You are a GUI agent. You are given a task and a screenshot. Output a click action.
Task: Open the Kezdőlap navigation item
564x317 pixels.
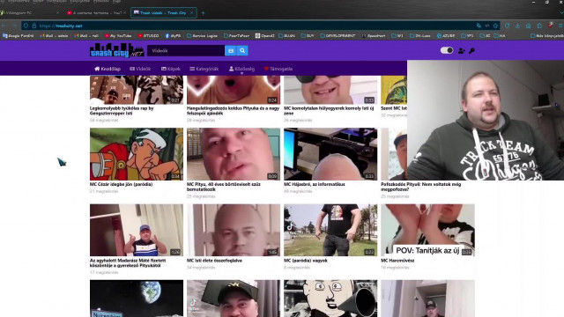tap(108, 69)
